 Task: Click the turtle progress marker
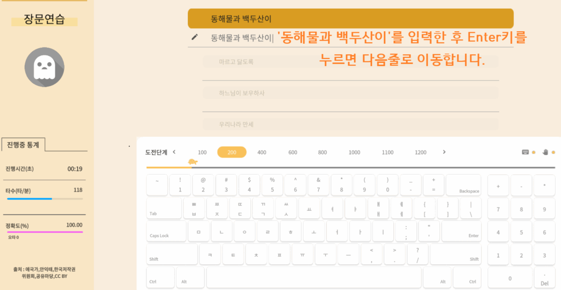(x=193, y=162)
